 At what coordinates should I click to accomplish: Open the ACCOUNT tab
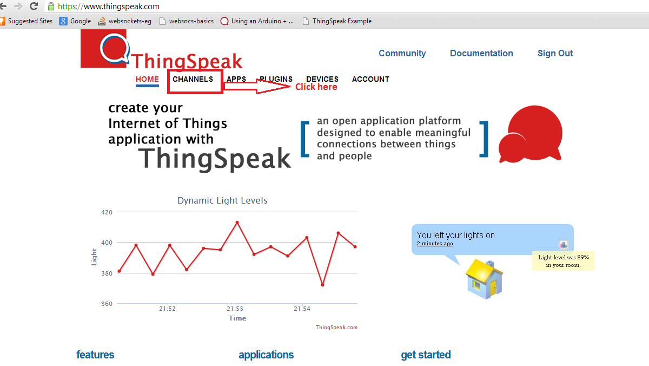[370, 79]
